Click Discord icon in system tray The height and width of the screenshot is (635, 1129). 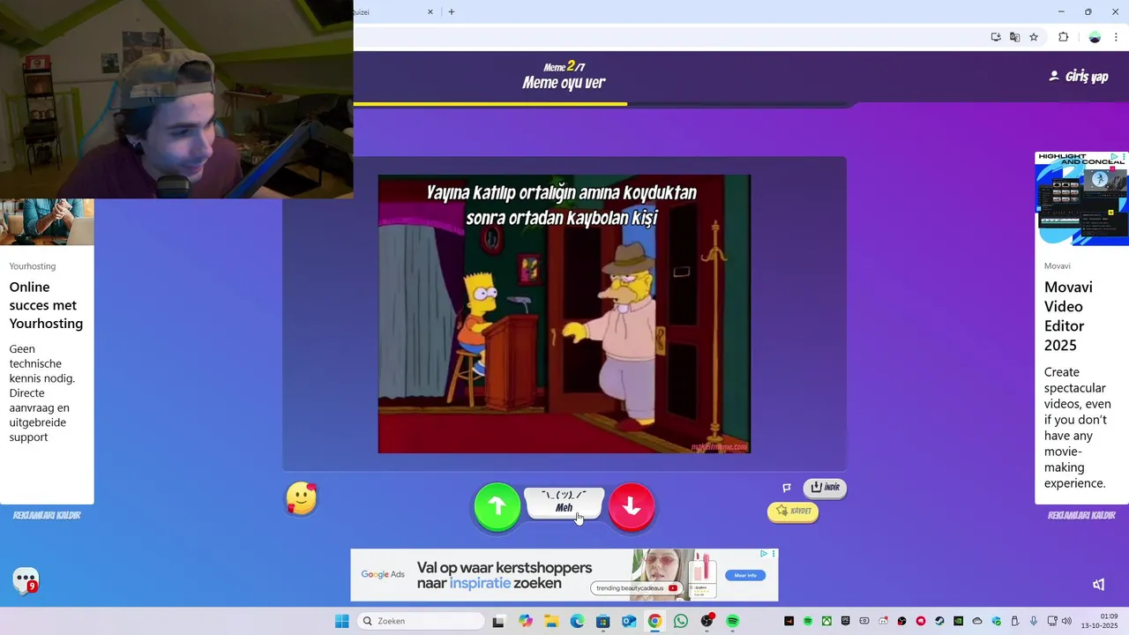pyautogui.click(x=883, y=621)
